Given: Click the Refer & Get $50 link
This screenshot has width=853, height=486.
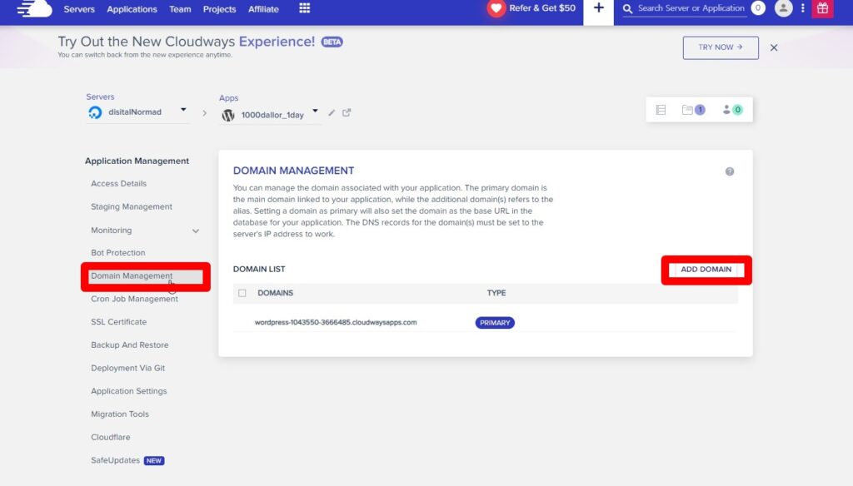Looking at the screenshot, I should pyautogui.click(x=541, y=8).
